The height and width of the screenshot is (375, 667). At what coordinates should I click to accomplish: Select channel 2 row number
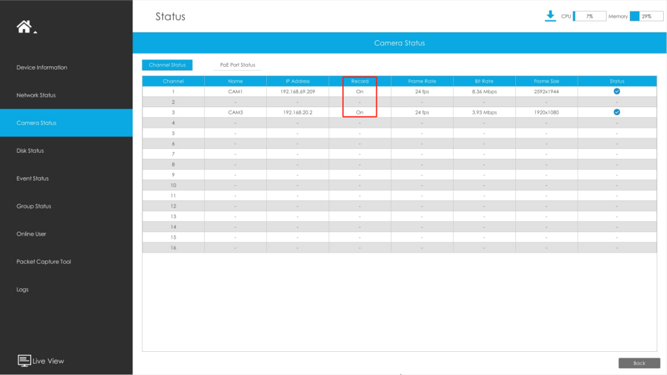coord(173,102)
